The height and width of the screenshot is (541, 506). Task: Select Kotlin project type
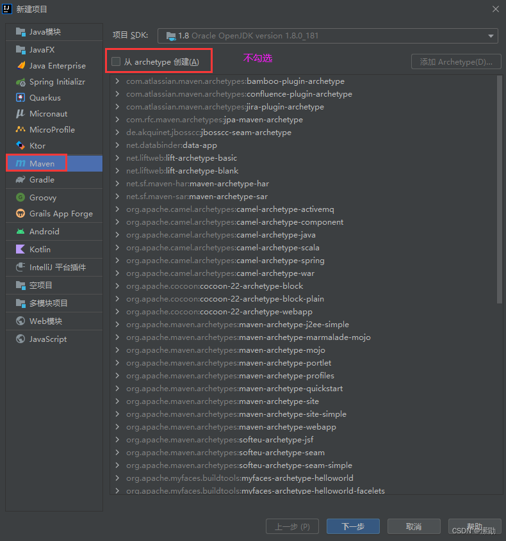pyautogui.click(x=54, y=249)
